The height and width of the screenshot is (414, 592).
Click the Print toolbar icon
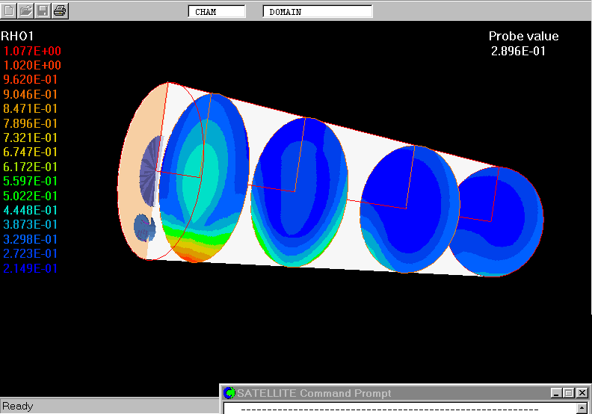(x=61, y=10)
